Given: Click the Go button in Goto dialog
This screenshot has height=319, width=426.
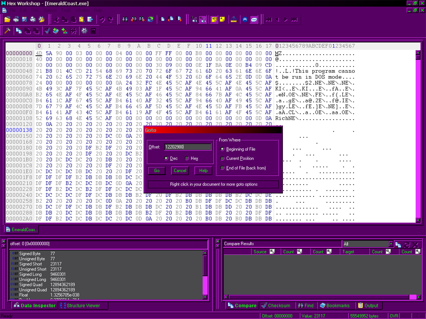Looking at the screenshot, I should click(x=157, y=171).
